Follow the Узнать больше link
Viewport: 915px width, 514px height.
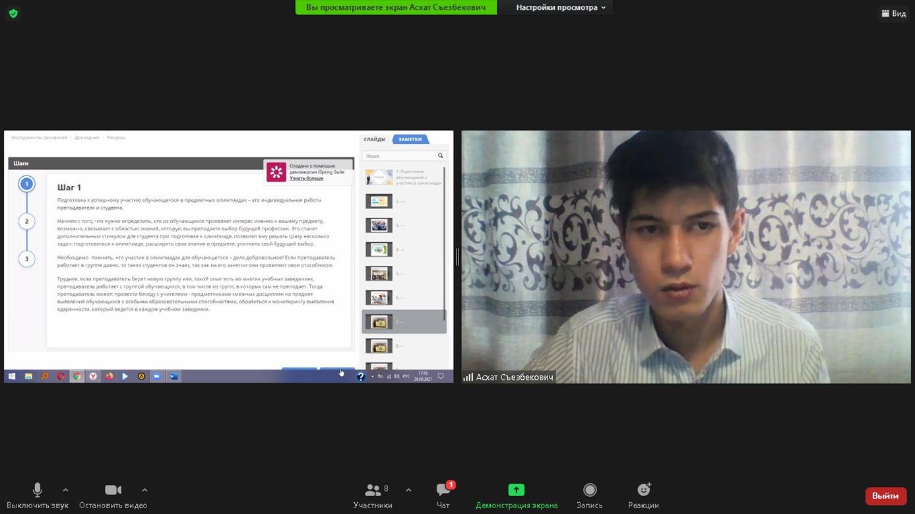[x=306, y=178]
